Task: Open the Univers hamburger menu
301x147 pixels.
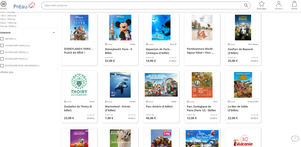Action: (4, 4)
